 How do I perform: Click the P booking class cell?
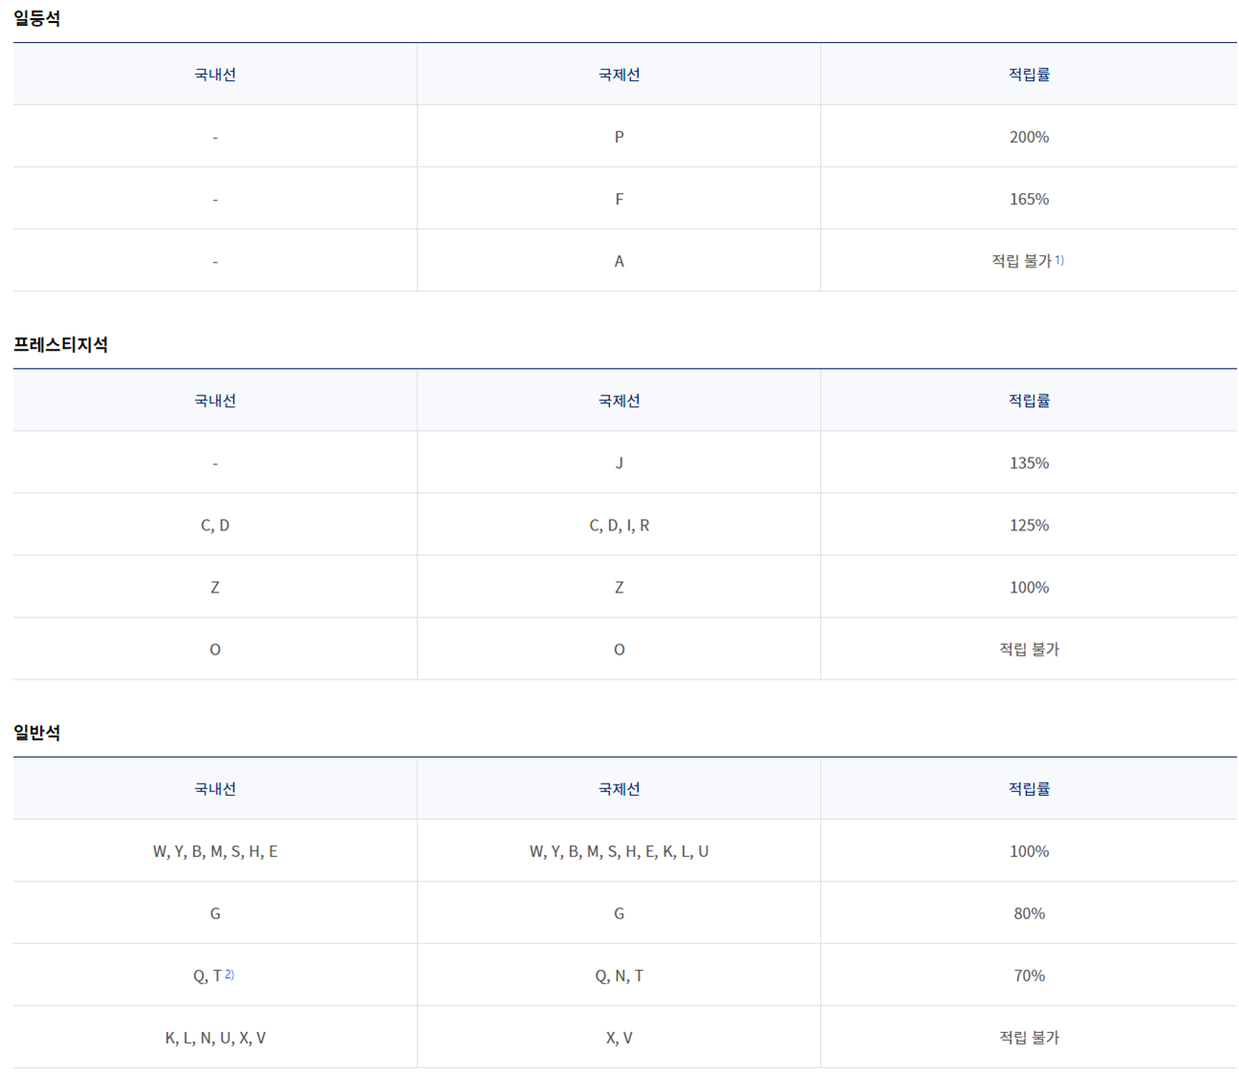click(619, 136)
